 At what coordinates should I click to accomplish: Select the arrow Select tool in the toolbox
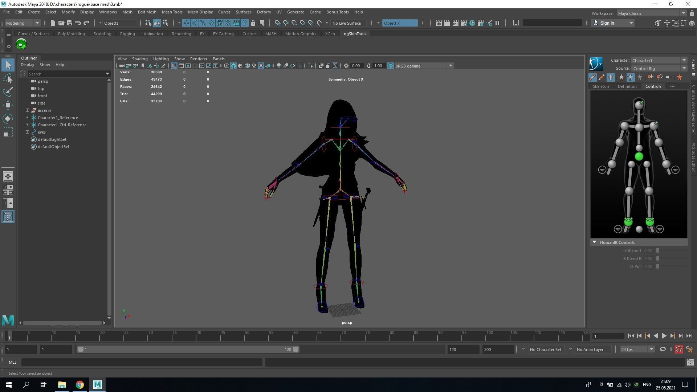pyautogui.click(x=8, y=65)
